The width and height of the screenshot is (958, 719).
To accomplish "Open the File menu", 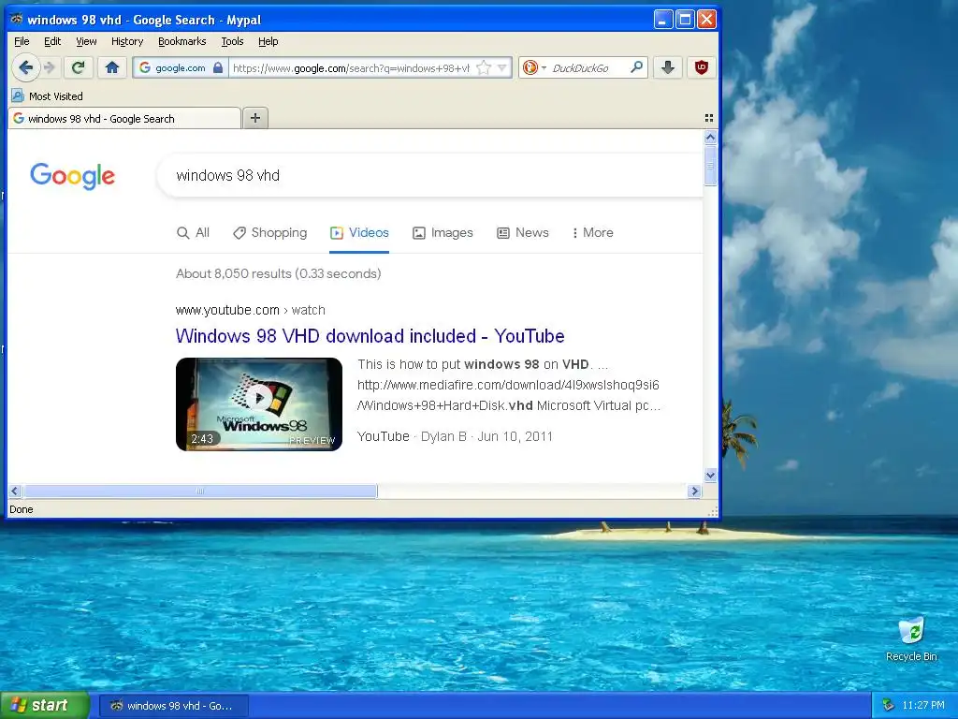I will [x=22, y=41].
